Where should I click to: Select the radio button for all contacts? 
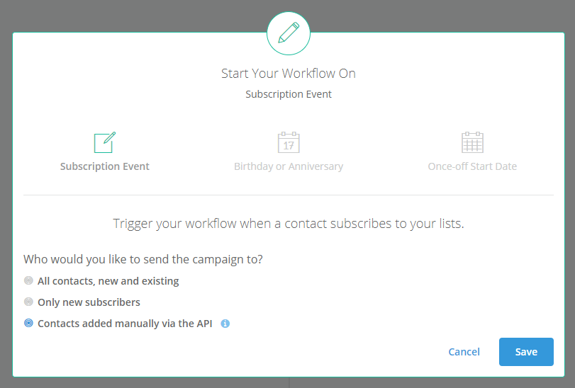coord(28,280)
